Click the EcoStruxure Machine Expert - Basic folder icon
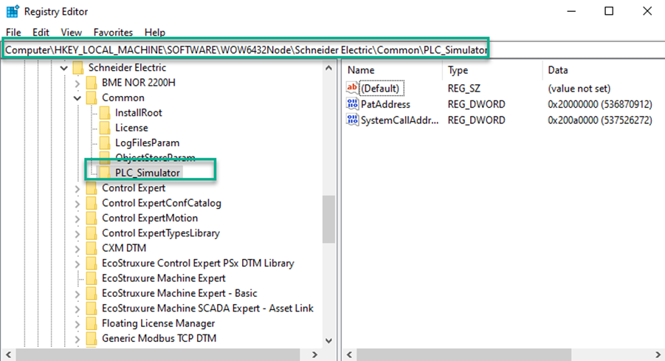 click(x=92, y=294)
